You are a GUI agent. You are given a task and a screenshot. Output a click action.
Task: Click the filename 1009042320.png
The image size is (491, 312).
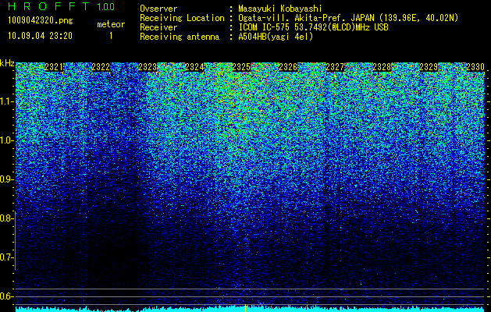point(41,21)
